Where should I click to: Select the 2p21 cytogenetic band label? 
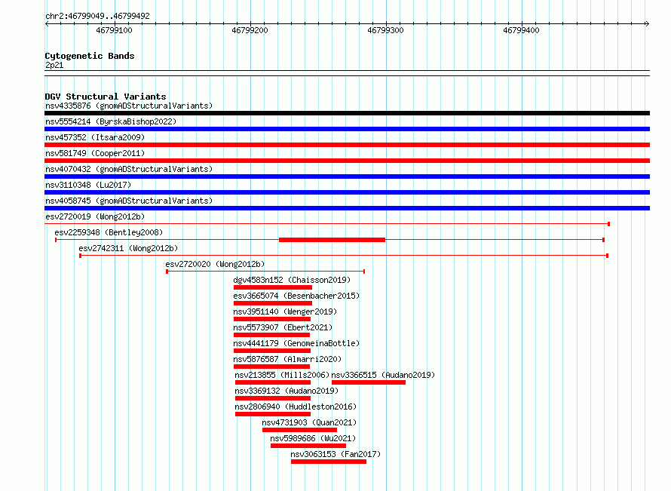click(x=54, y=66)
